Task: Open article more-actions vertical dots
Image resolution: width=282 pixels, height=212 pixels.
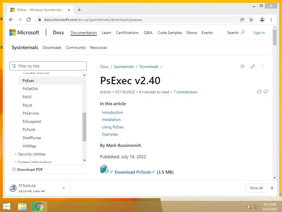Action: point(263,67)
